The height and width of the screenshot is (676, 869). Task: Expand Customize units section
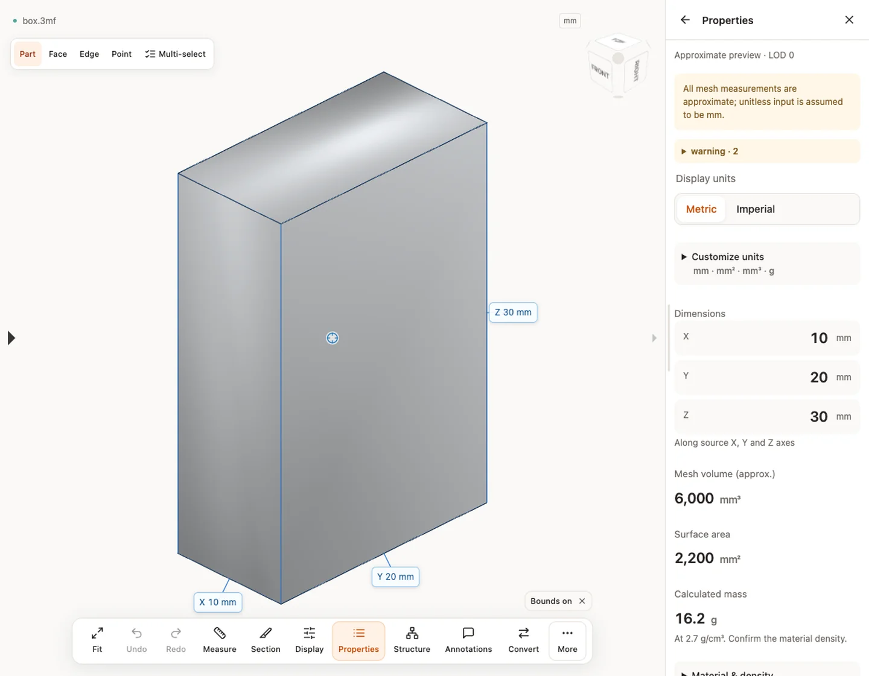[x=767, y=264]
